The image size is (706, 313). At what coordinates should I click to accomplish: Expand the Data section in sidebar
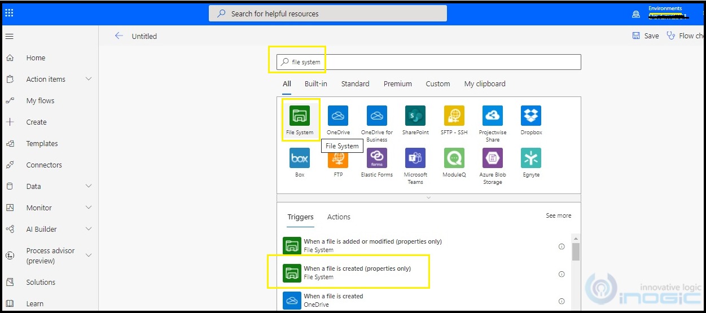(x=89, y=186)
